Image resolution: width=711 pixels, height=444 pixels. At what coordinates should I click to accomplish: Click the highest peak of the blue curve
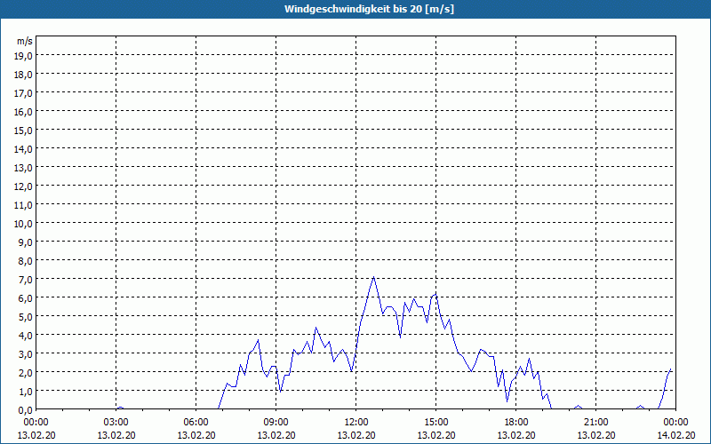[373, 276]
